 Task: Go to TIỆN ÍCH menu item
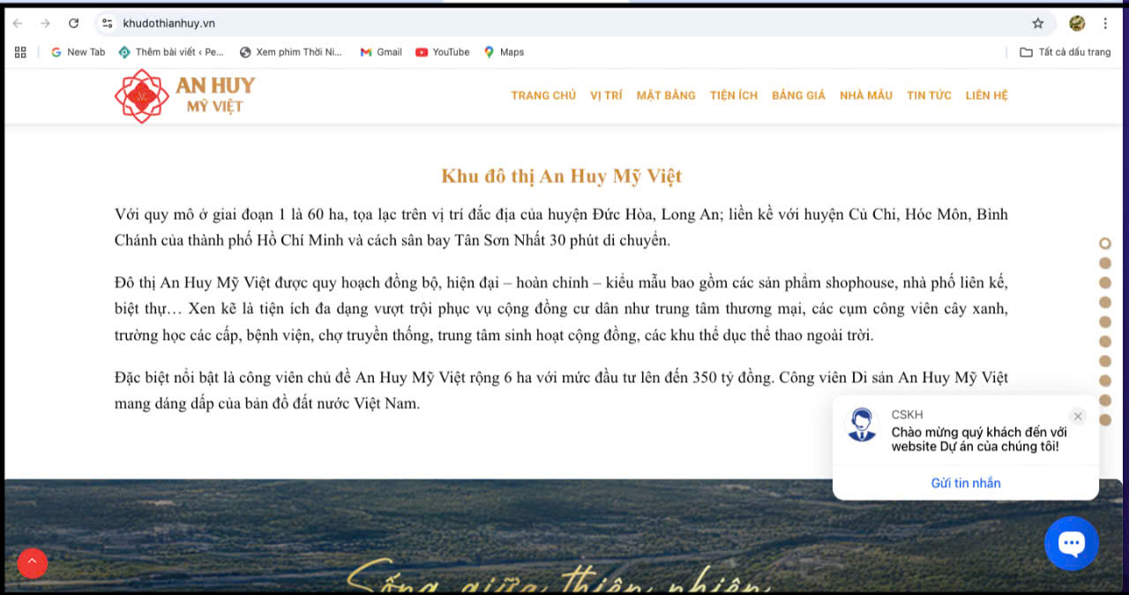[x=734, y=95]
